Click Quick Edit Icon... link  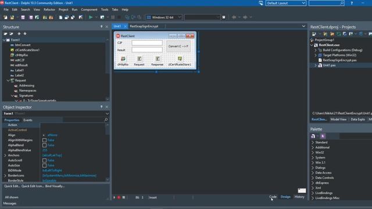[33, 186]
